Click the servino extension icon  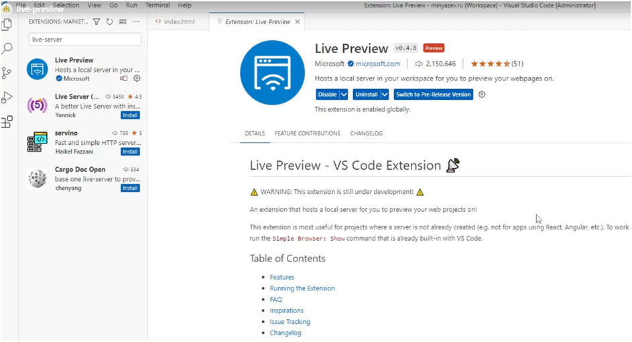37,142
